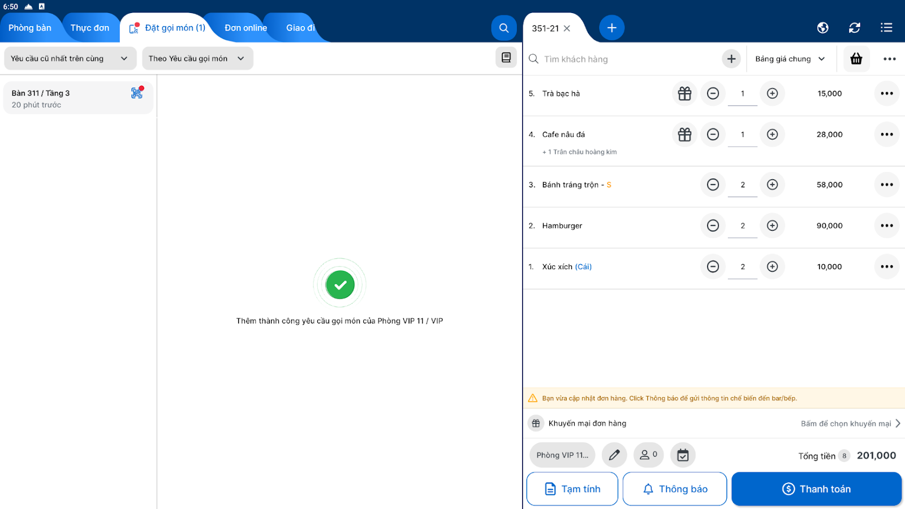
Task: Add new customer with plus button
Action: point(731,59)
